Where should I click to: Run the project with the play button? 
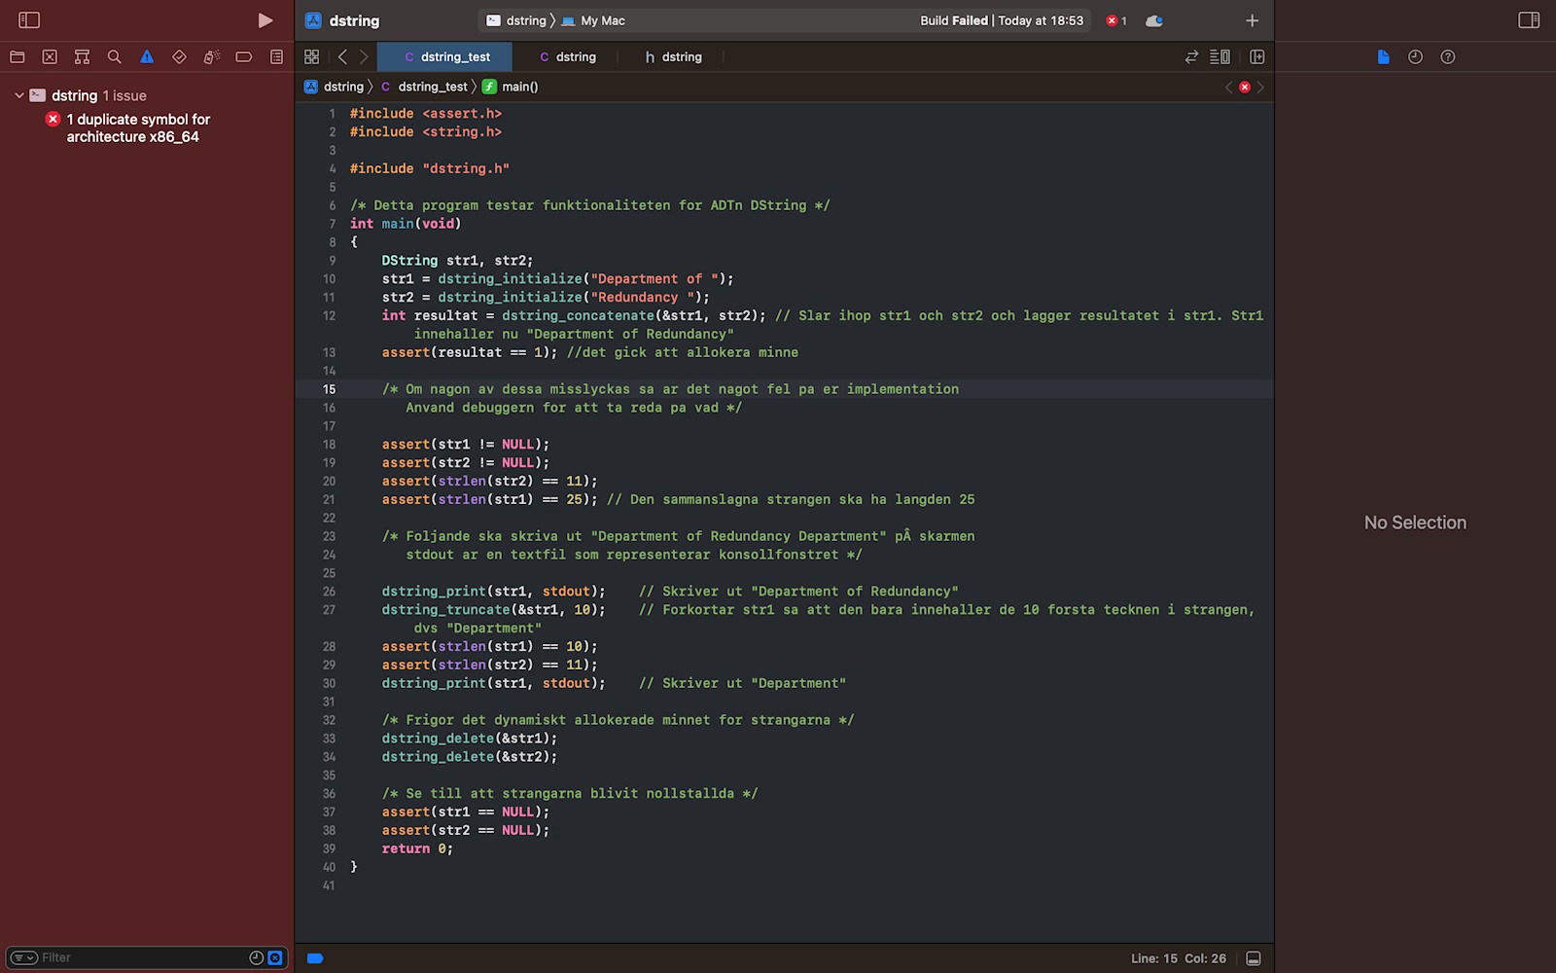pos(265,20)
